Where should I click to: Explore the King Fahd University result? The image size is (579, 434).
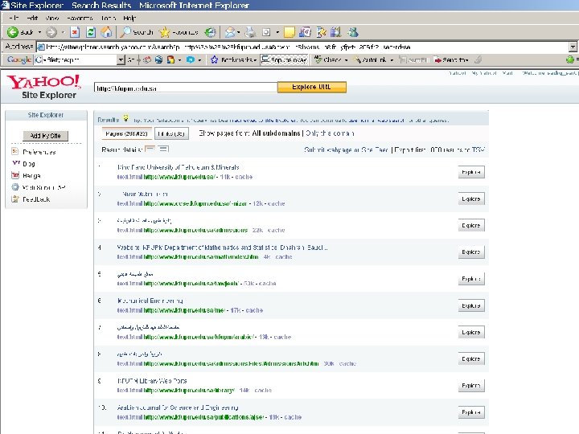(471, 172)
